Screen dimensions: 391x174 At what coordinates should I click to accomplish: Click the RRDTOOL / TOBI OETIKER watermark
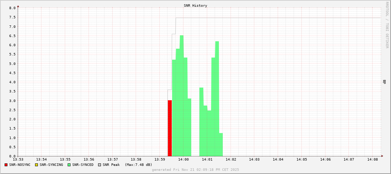click(x=387, y=25)
